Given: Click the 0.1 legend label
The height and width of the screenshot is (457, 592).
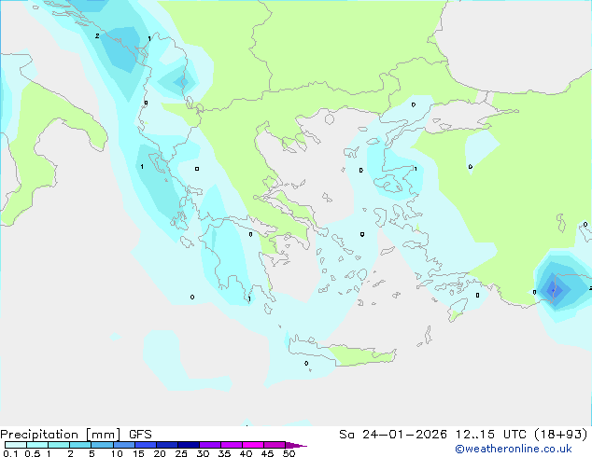Looking at the screenshot, I should coord(10,453).
